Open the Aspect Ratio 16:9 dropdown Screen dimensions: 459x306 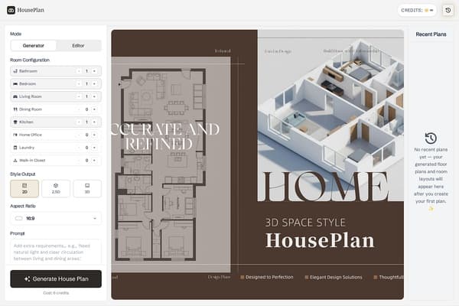56,219
